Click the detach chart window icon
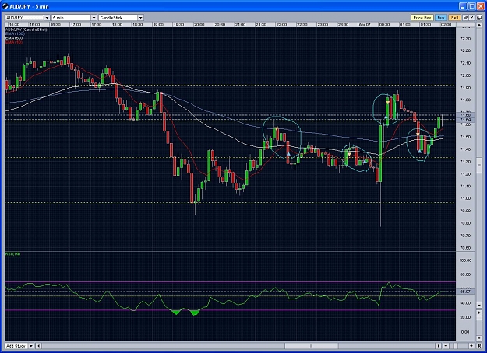This screenshot has height=353, width=487. click(x=479, y=18)
